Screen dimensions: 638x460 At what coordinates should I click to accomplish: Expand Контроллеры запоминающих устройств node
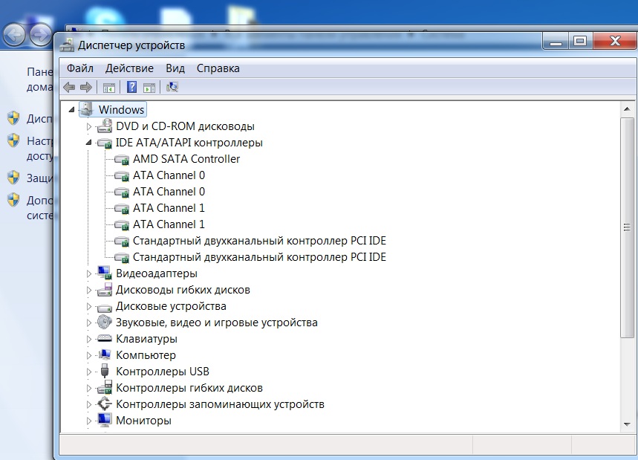tap(89, 404)
